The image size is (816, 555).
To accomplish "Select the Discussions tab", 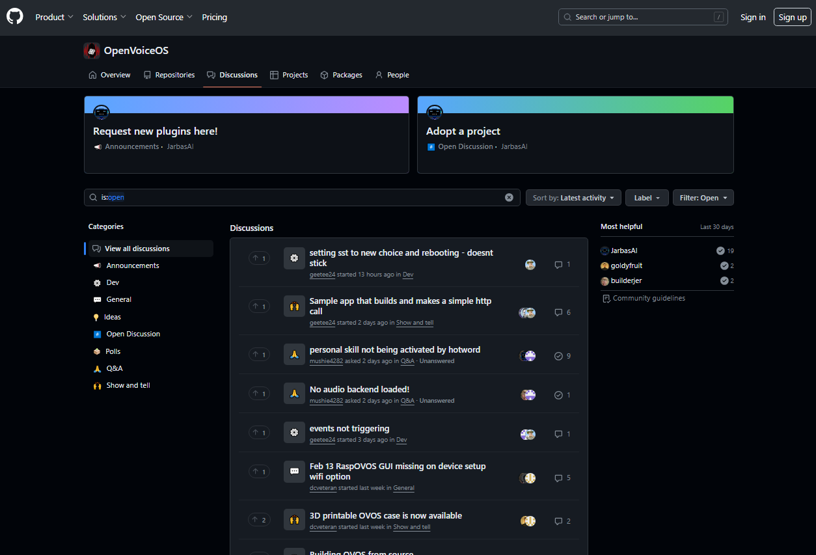I will (232, 75).
